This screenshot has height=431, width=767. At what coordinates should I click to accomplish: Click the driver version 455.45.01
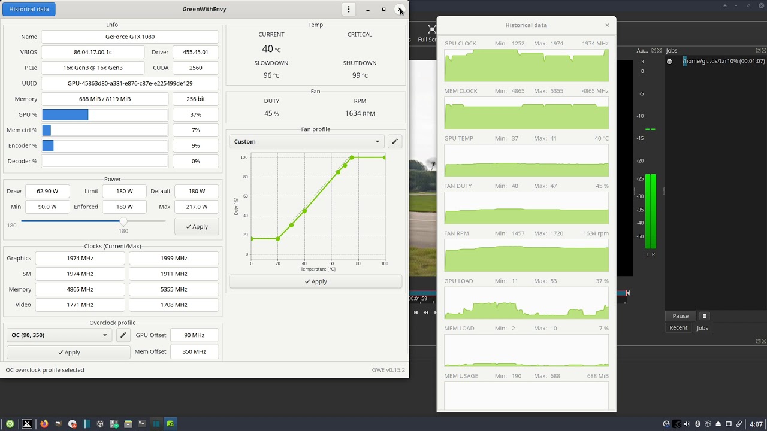click(x=195, y=52)
